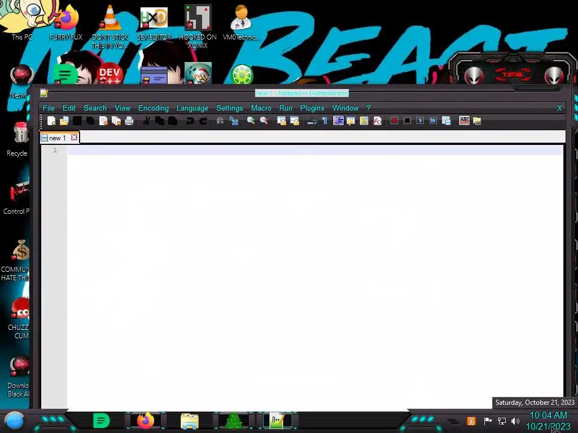Image resolution: width=578 pixels, height=433 pixels.
Task: Open the Search menu
Action: [95, 108]
